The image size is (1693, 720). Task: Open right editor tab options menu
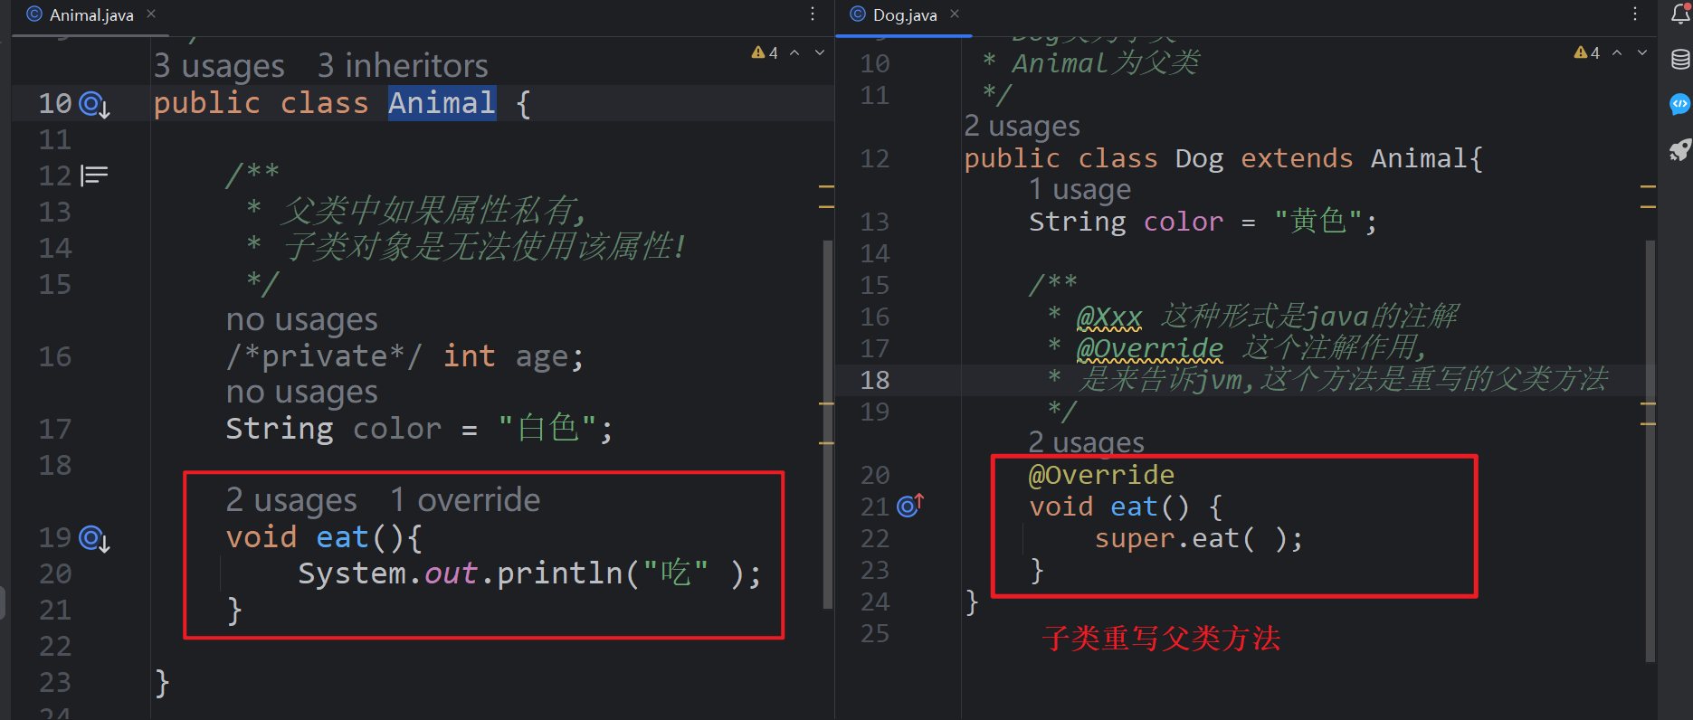pos(1635,14)
